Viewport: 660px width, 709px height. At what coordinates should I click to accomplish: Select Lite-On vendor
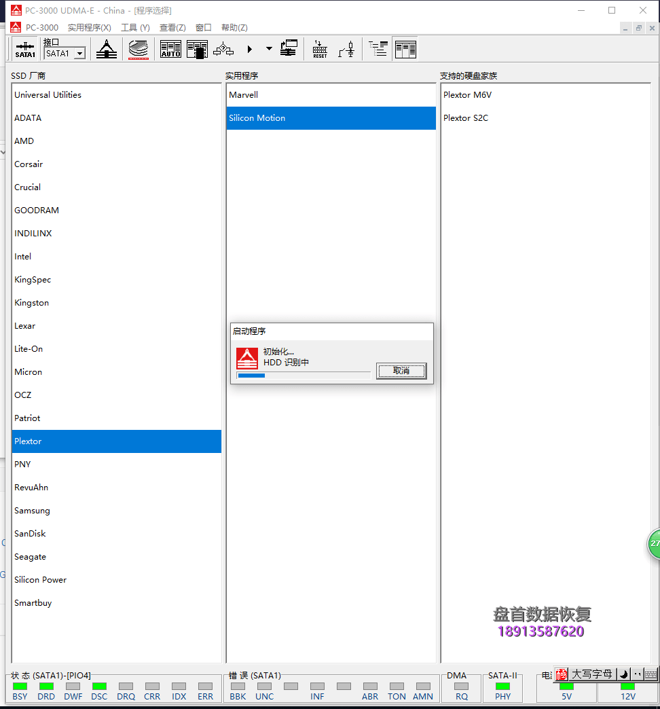coord(117,348)
